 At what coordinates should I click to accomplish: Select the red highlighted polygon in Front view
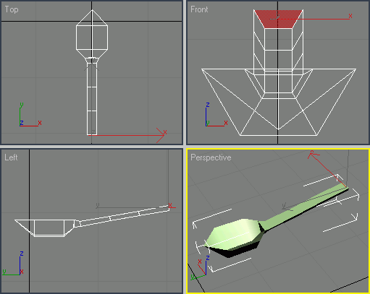point(278,20)
